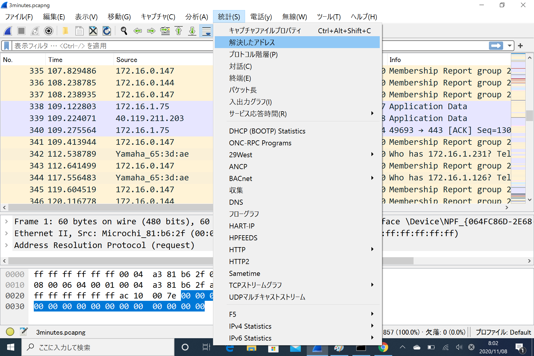
Task: Open the display filter history dropdown arrow
Action: 509,46
